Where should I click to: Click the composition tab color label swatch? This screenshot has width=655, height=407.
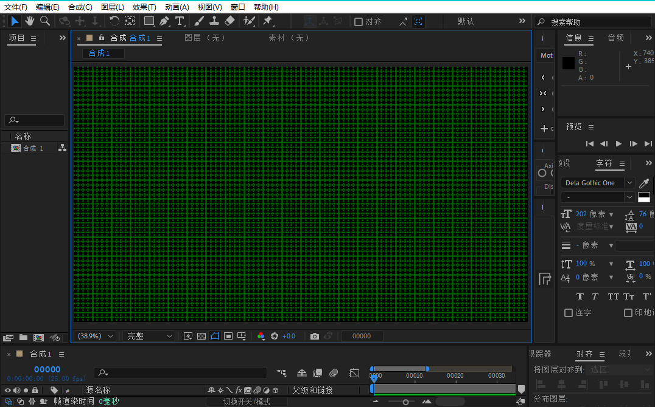(89, 38)
